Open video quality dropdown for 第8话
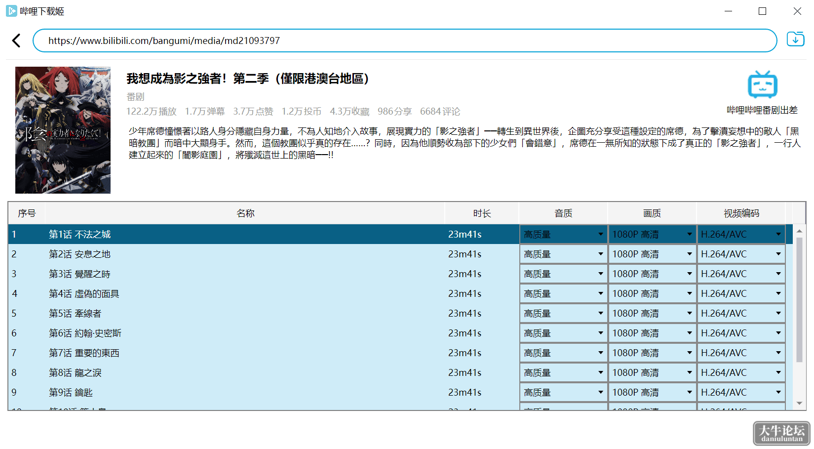 (652, 372)
